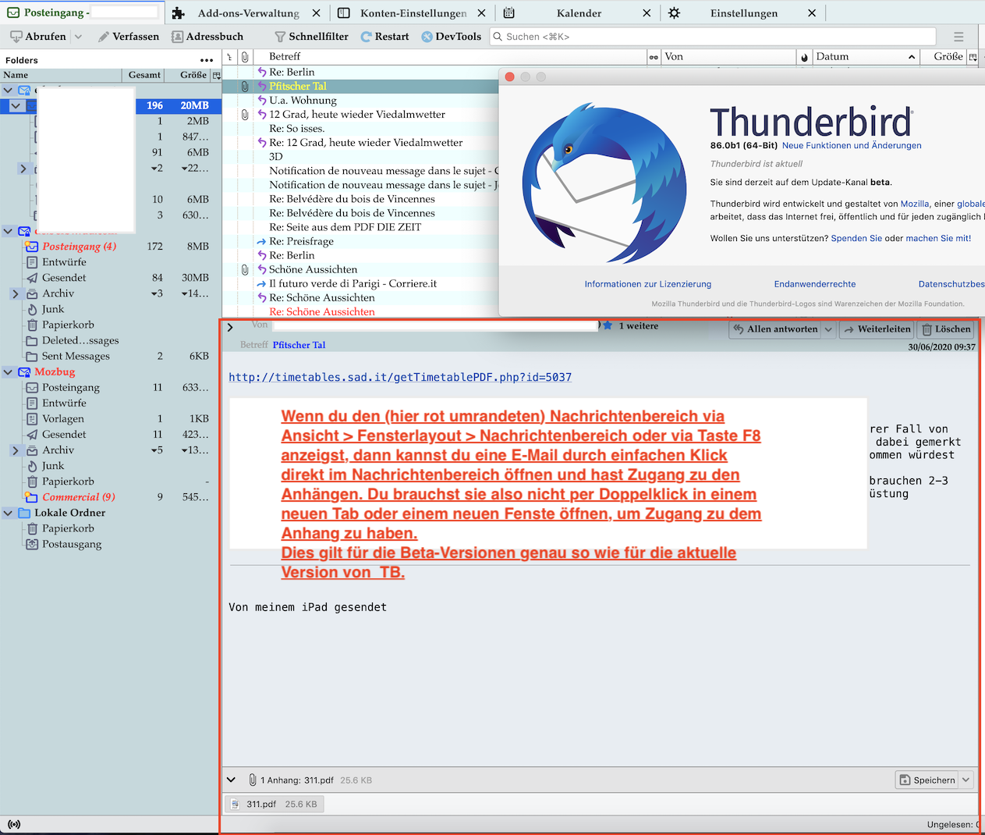Open the Adressbuch
985x835 pixels.
click(207, 37)
